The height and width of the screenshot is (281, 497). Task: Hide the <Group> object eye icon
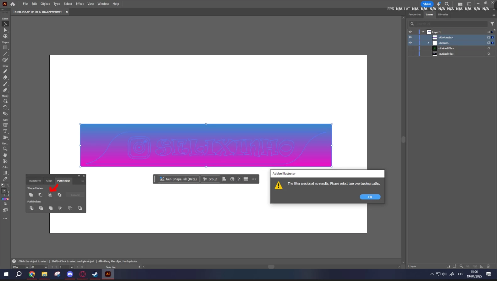pyautogui.click(x=410, y=42)
